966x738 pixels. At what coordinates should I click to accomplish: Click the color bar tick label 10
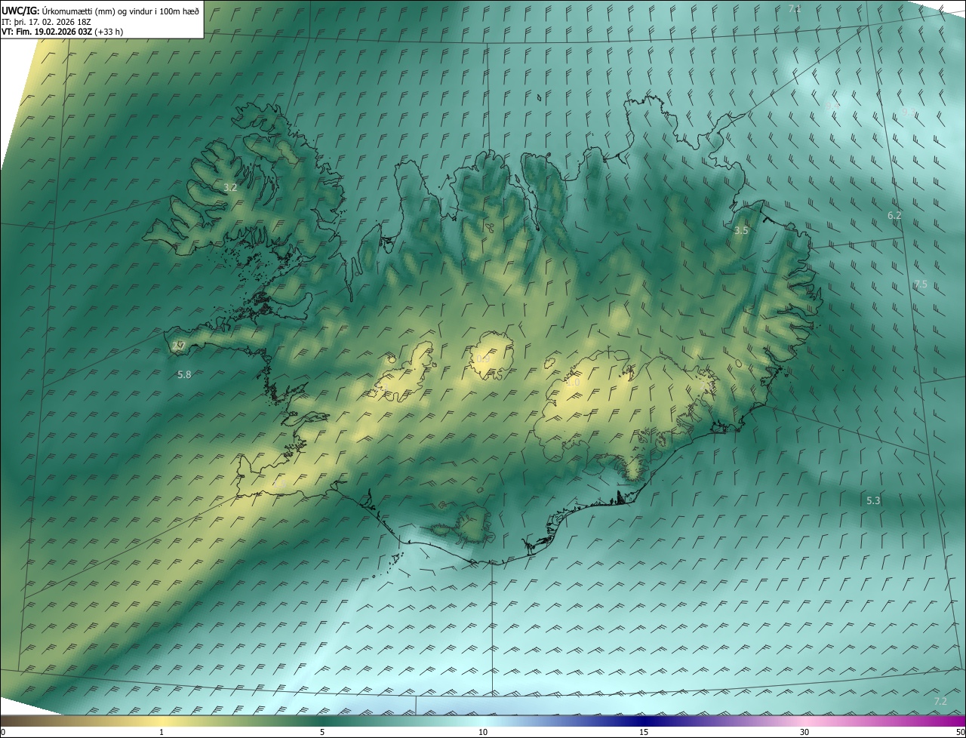(483, 732)
